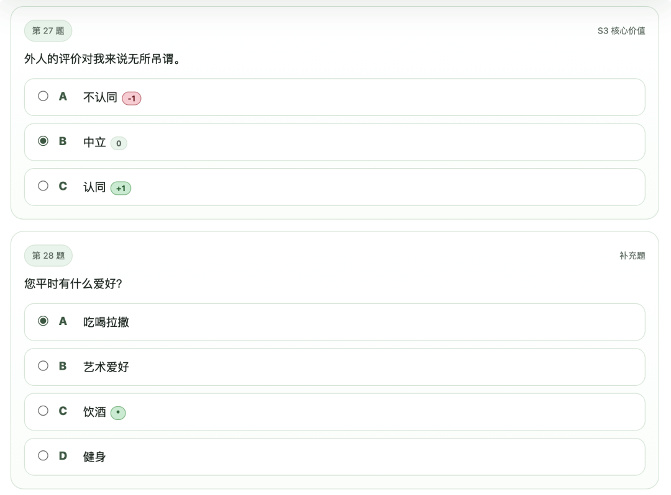Image resolution: width=671 pixels, height=495 pixels.
Task: Select 吃喝拉撒 radio button
Action: (x=43, y=321)
